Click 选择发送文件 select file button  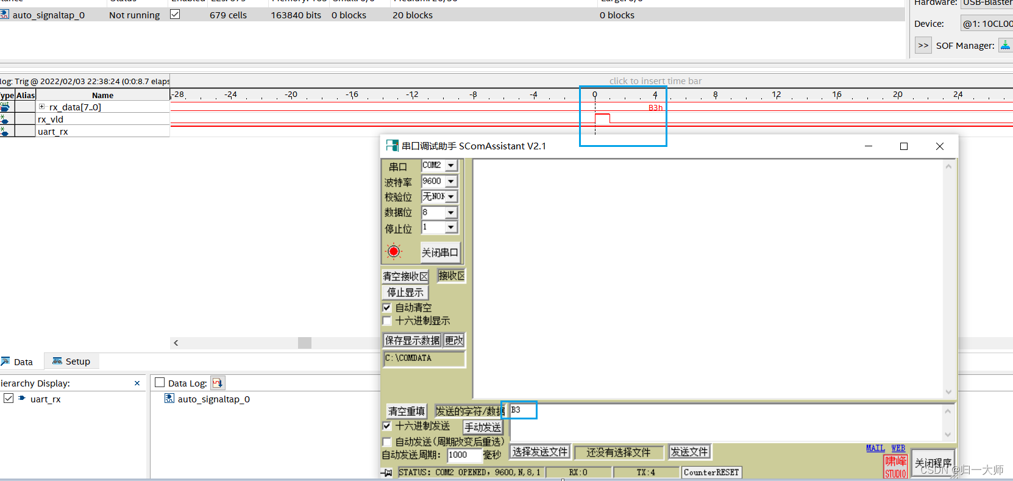point(540,452)
